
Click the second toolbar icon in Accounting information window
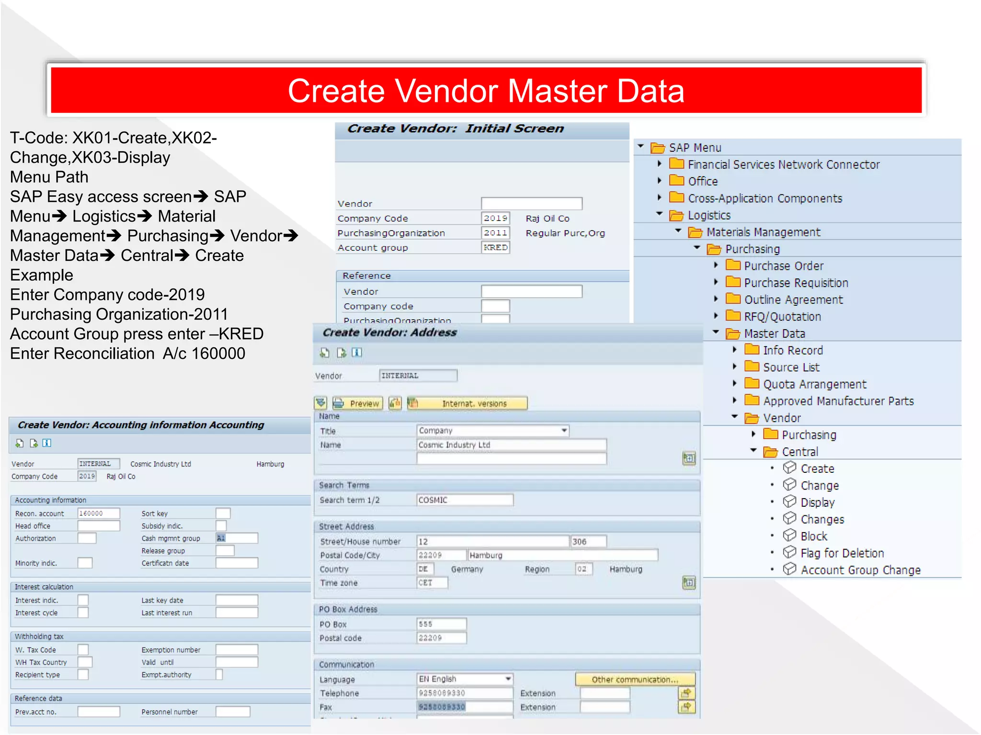[34, 443]
